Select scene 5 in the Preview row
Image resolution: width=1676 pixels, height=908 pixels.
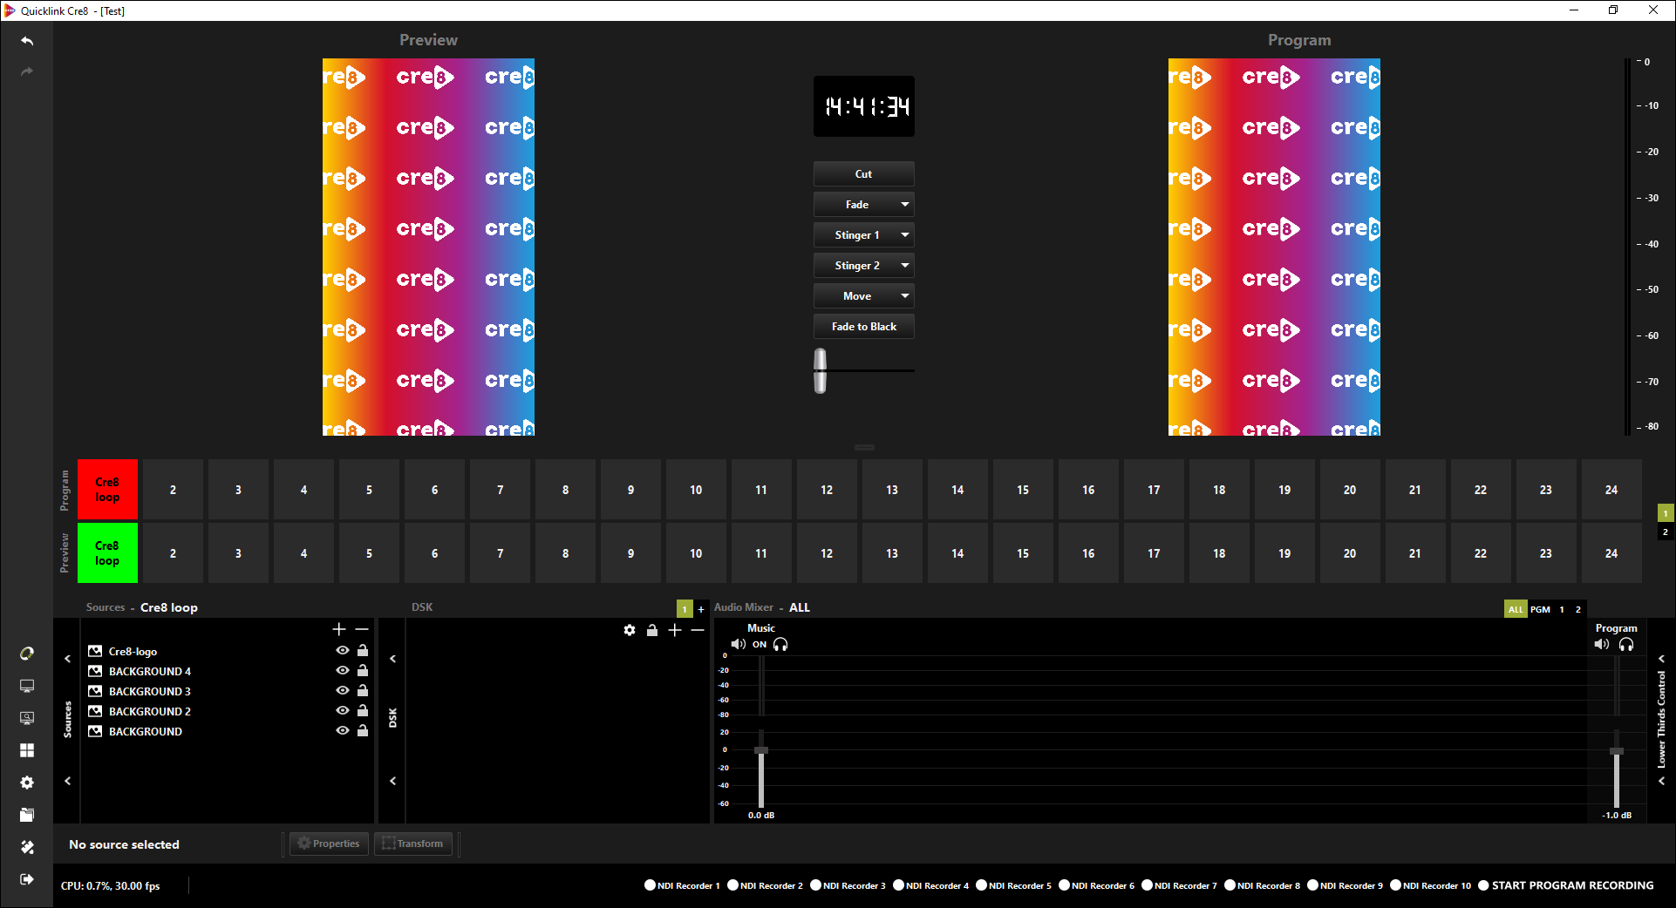click(x=369, y=553)
